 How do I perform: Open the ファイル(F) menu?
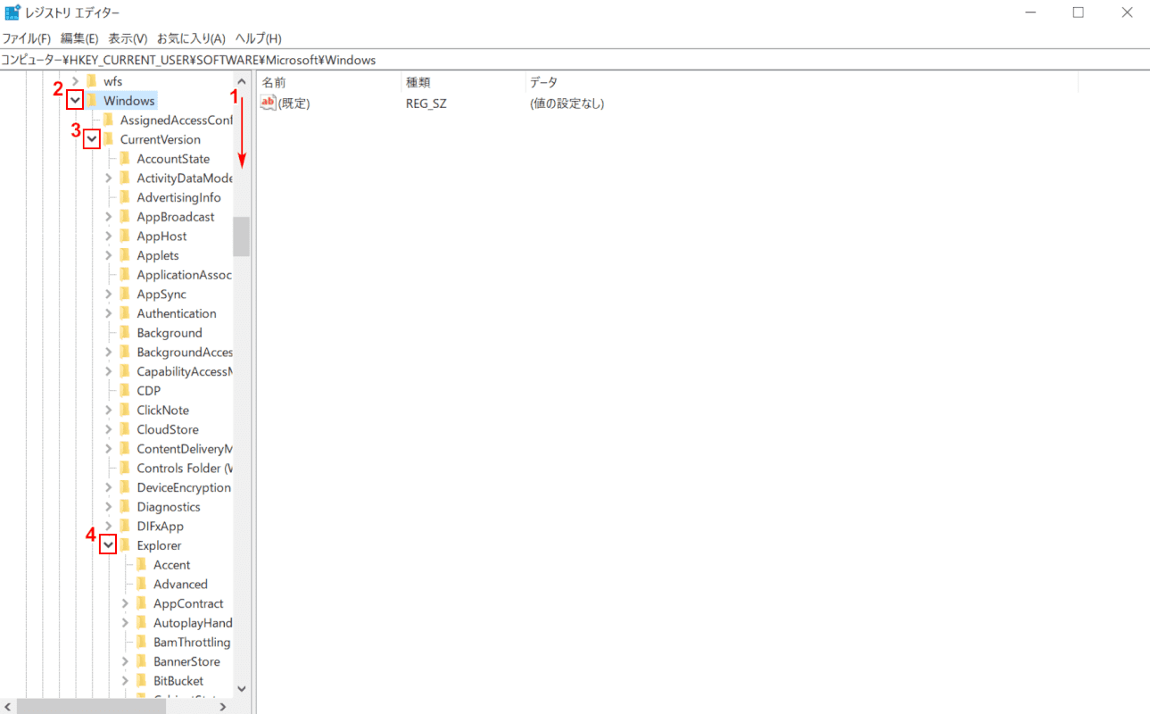pyautogui.click(x=27, y=38)
